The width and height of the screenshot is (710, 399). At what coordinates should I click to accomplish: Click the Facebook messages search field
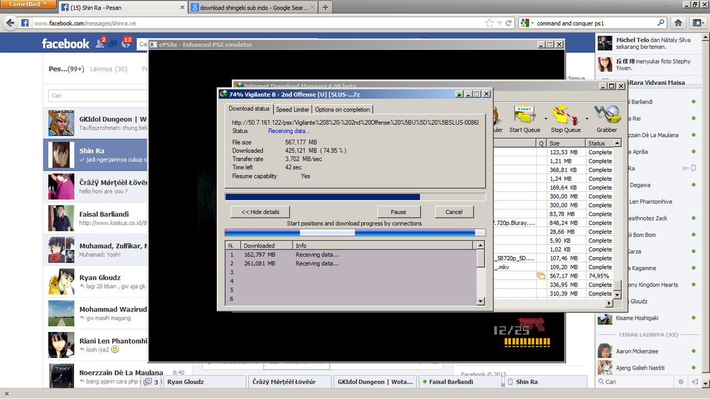pos(98,95)
